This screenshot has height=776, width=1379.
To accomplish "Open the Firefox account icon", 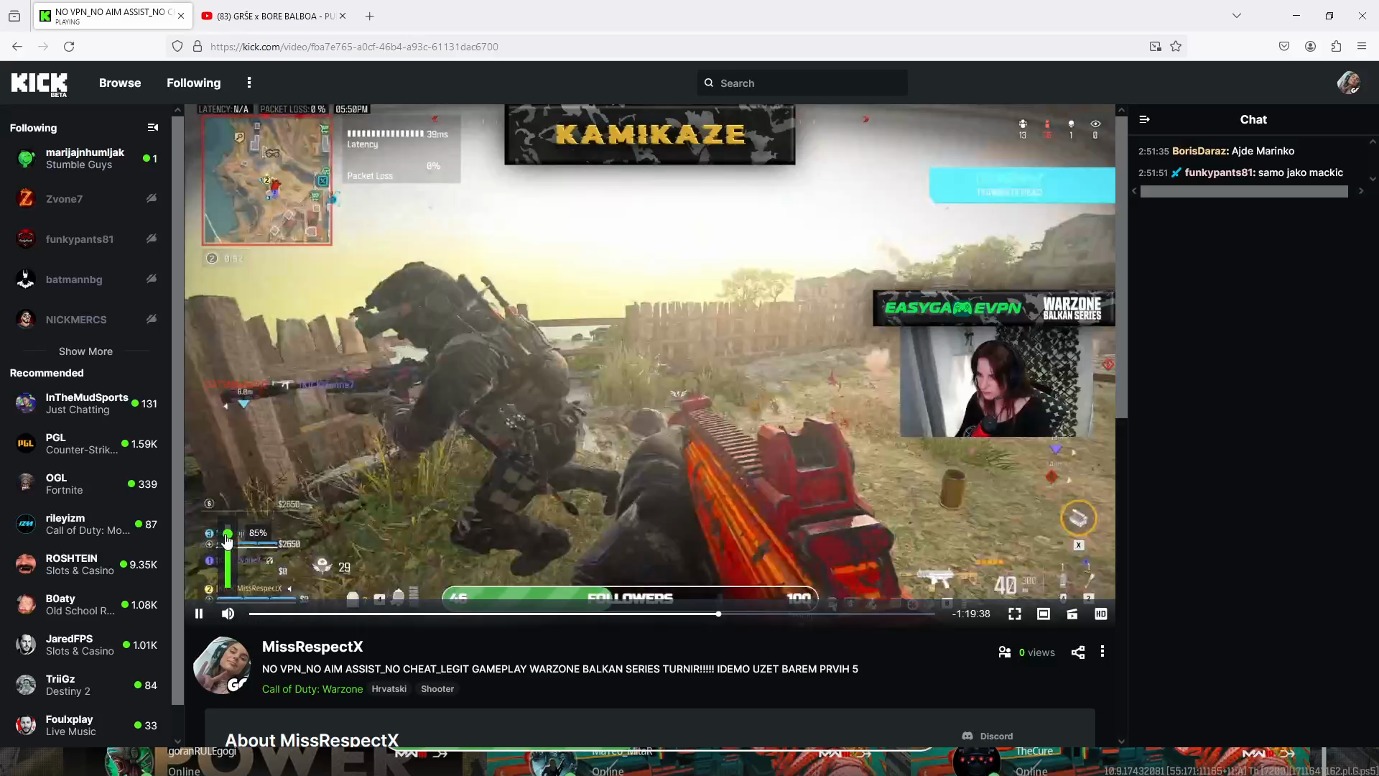I will tap(1310, 47).
